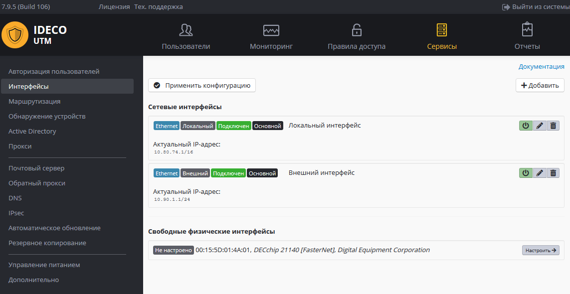Open the Мониторинг section icon
570x294 pixels.
click(271, 30)
